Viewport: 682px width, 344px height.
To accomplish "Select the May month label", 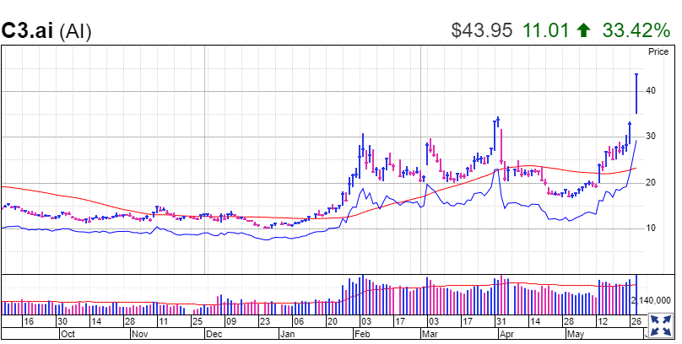I will point(576,335).
